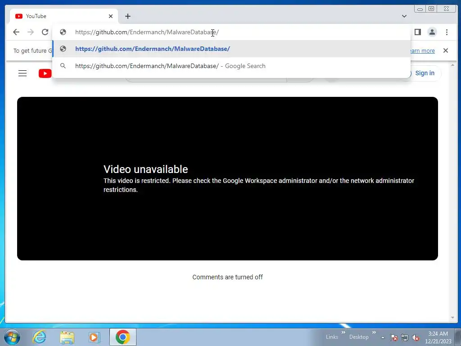Viewport: 461px width, 346px height.
Task: Click 'Comments are turned off' text
Action: 227,277
